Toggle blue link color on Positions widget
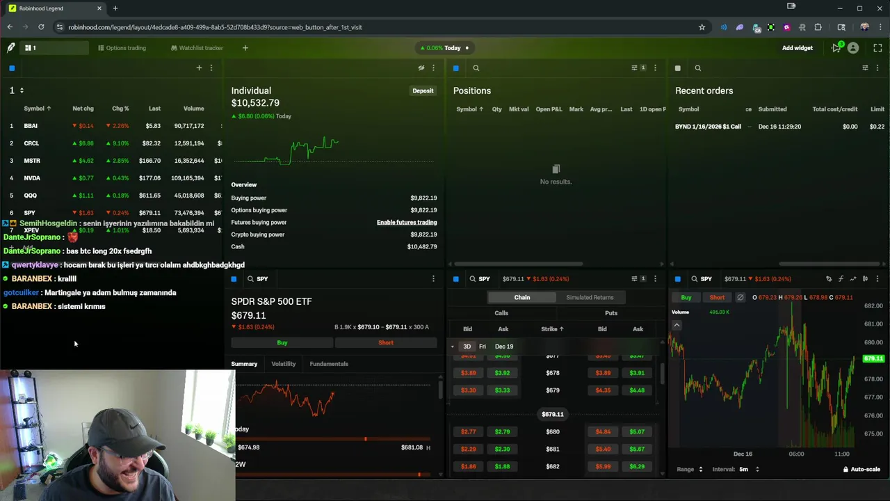Screen dimensions: 890x501 point(455,68)
